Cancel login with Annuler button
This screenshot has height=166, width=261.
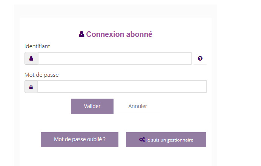click(x=138, y=106)
